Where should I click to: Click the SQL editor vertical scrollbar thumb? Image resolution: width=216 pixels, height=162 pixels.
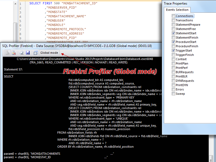tap(15, 32)
